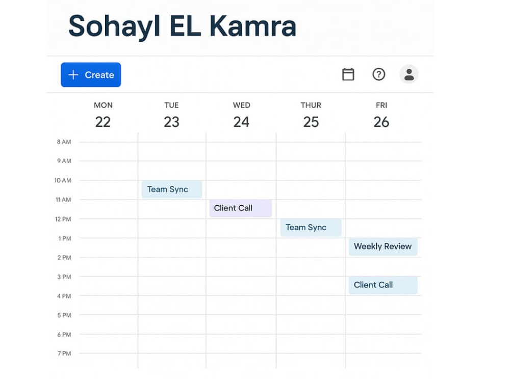Click the plus icon in Create button
The height and width of the screenshot is (382, 510).
(x=73, y=75)
